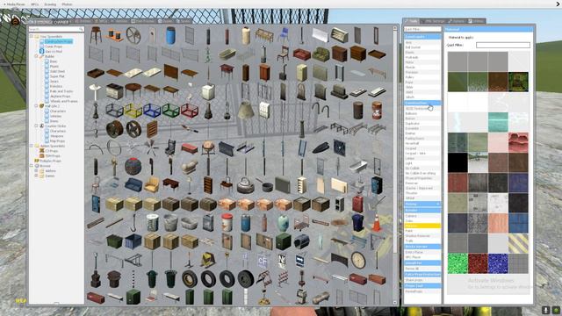The width and height of the screenshot is (562, 316).
Task: Open the Tools tab in right panel
Action: [411, 21]
